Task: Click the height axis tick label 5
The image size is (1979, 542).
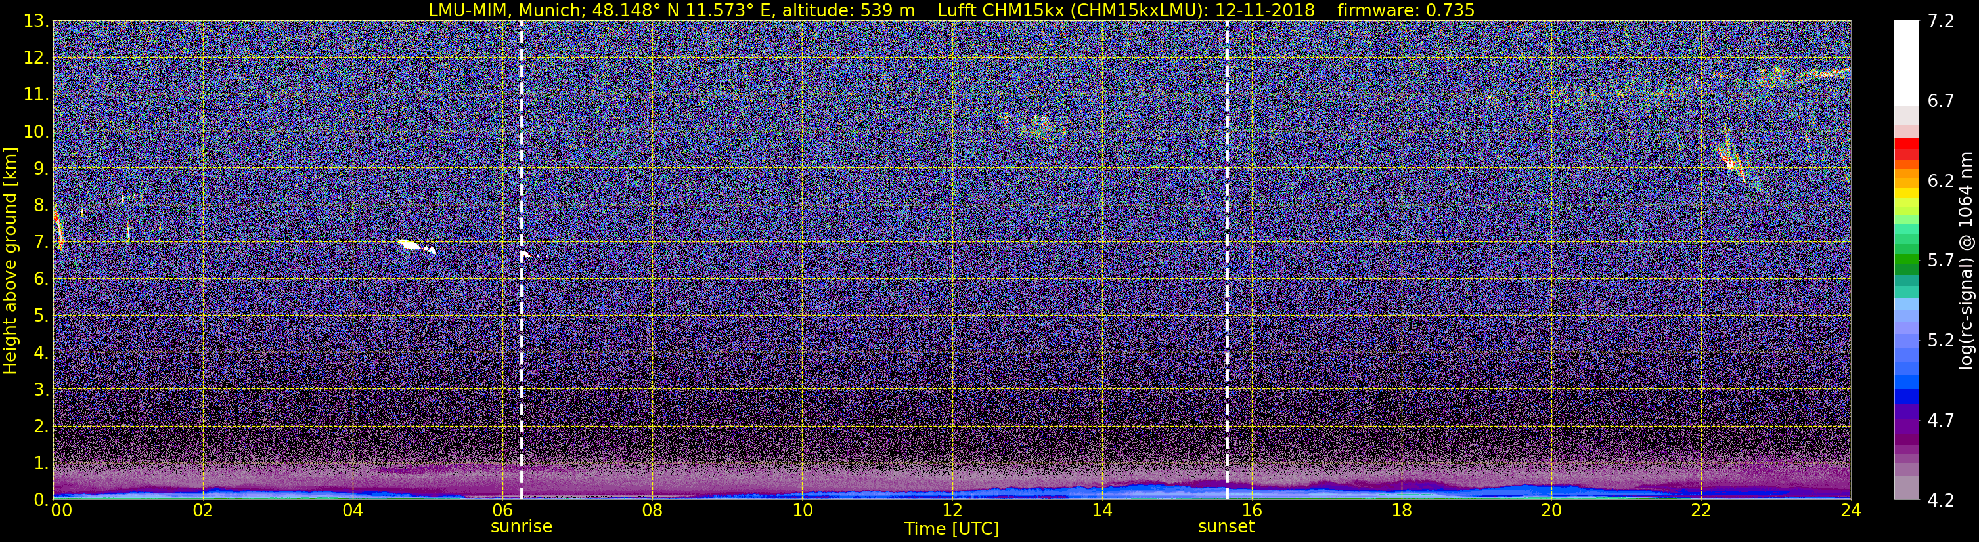Action: tap(41, 316)
